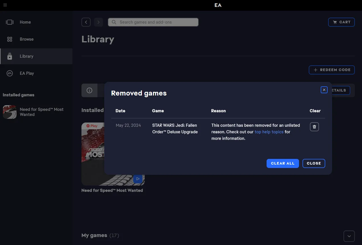362x245 pixels.
Task: Select Need for Speed Most Wanted in sidebar
Action: click(36, 112)
